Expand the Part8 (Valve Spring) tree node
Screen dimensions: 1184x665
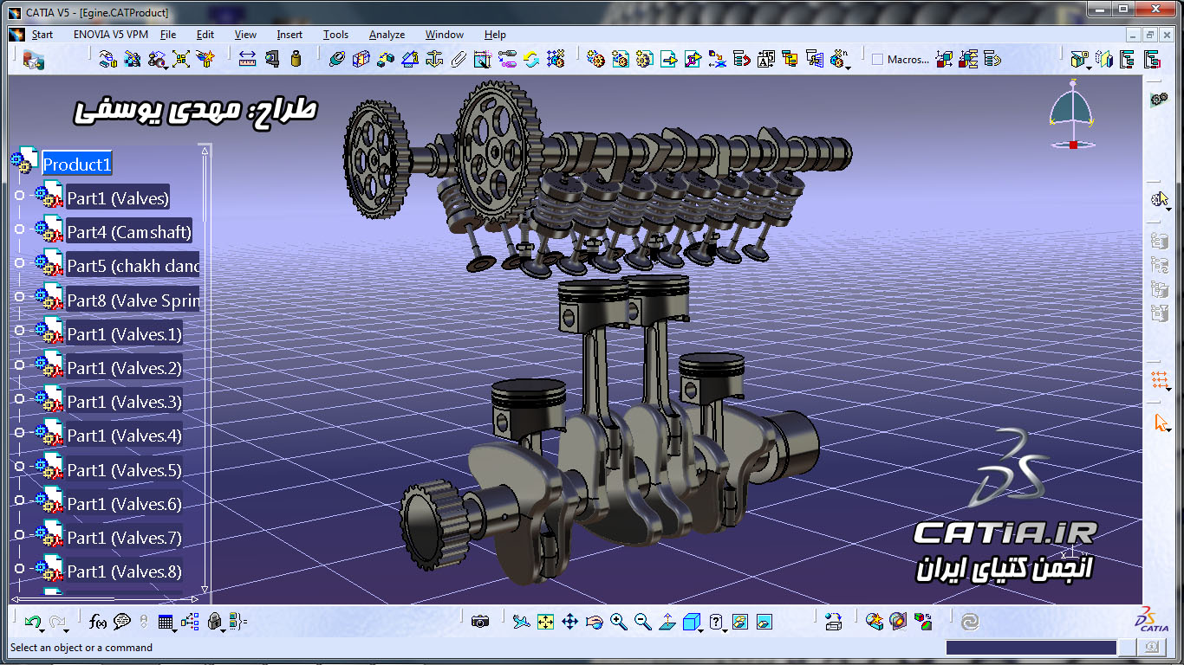point(20,297)
